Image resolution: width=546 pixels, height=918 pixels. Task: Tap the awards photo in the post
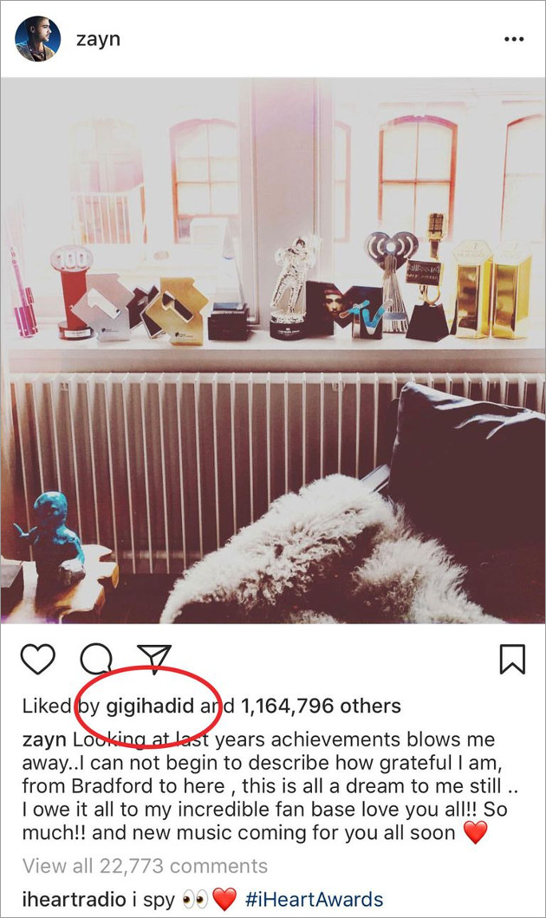click(x=273, y=350)
